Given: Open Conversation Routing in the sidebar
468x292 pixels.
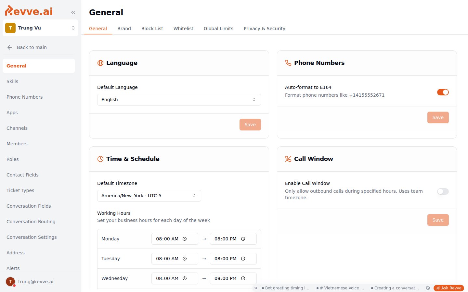Looking at the screenshot, I should coord(39,222).
